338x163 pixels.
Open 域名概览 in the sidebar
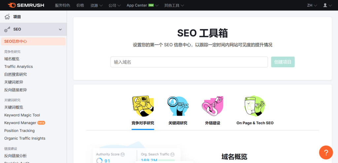pyautogui.click(x=12, y=59)
